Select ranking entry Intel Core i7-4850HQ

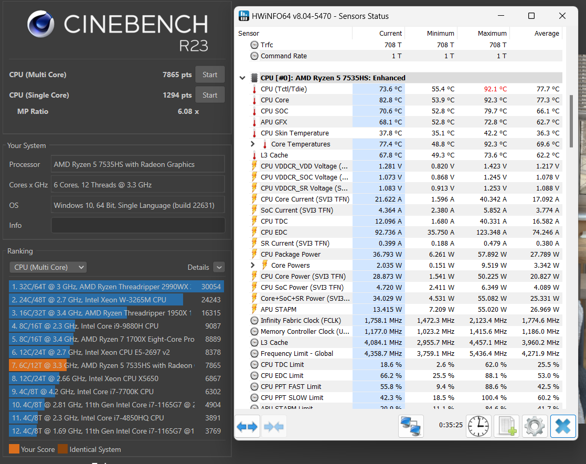[116, 418]
